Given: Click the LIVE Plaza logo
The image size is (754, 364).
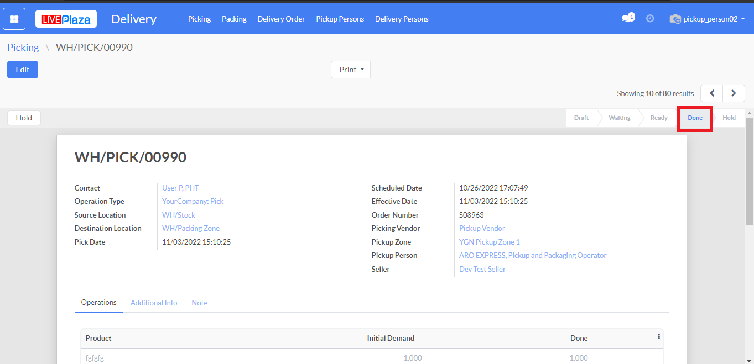Looking at the screenshot, I should [66, 19].
